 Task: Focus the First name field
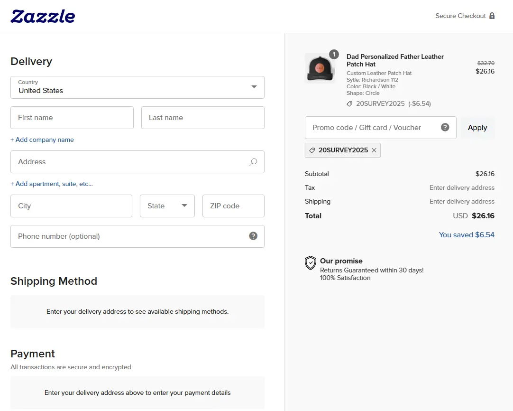coord(72,118)
